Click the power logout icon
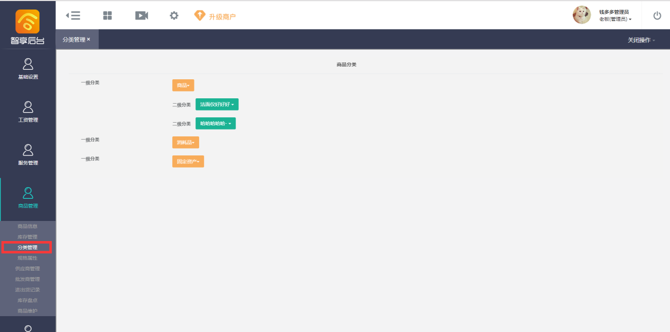The width and height of the screenshot is (670, 332). 657,15
